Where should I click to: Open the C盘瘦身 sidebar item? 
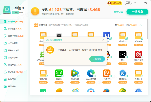tap(13, 21)
